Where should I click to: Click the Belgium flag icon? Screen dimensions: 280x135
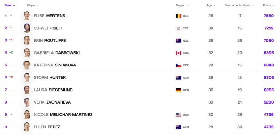tap(178, 16)
